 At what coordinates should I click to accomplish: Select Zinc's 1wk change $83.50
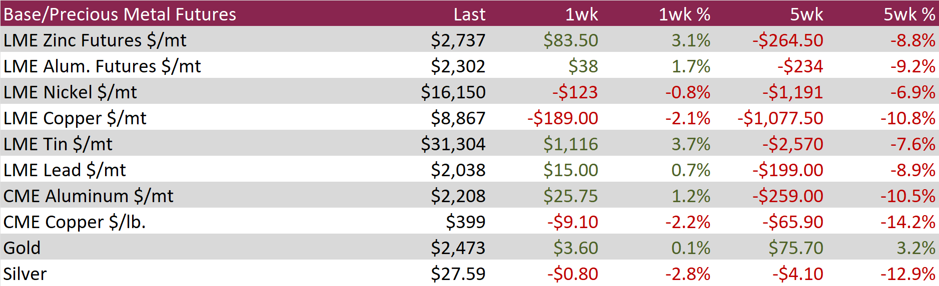click(x=570, y=40)
